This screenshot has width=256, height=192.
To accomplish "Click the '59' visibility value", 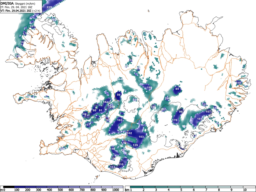I will 119,95.
